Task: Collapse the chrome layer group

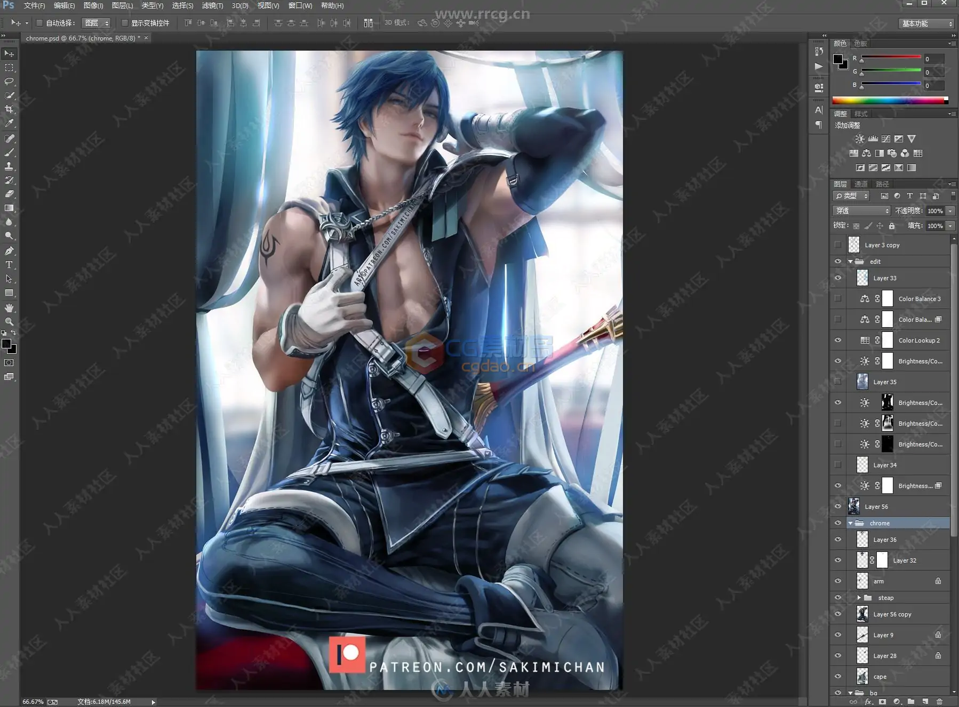Action: (850, 523)
